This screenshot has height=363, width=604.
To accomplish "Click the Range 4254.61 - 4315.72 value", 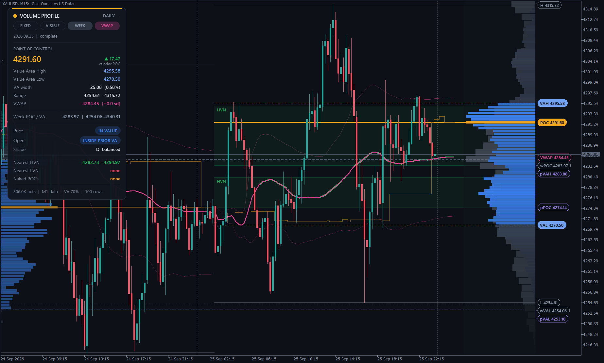I will (x=102, y=95).
